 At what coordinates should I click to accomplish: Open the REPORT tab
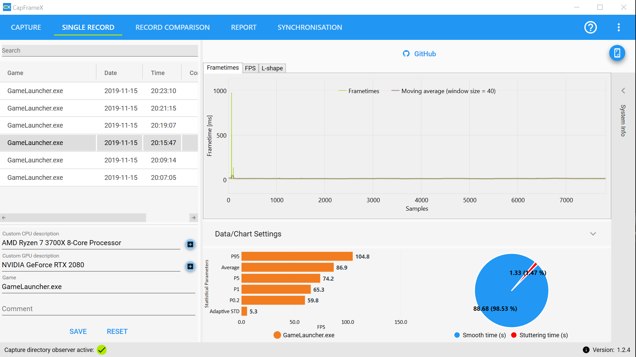(244, 27)
